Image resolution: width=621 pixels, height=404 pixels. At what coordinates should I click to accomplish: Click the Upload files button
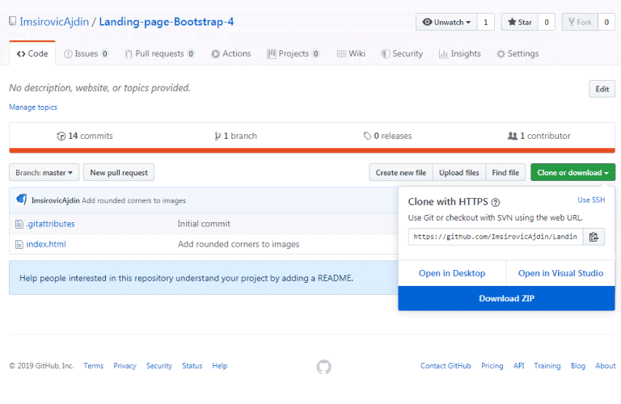click(459, 173)
